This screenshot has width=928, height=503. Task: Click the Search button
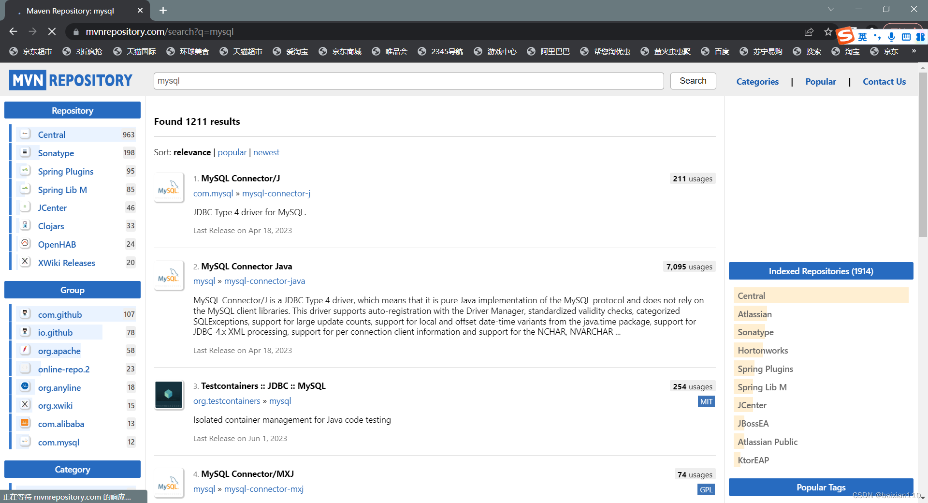[x=693, y=81]
